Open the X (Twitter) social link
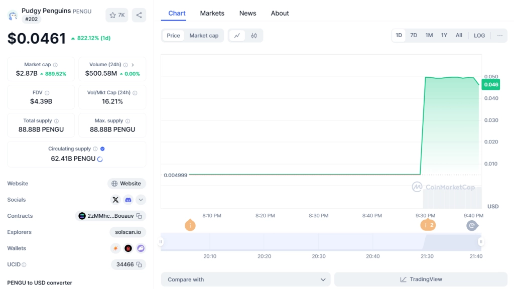Image resolution: width=514 pixels, height=289 pixels. pos(115,200)
